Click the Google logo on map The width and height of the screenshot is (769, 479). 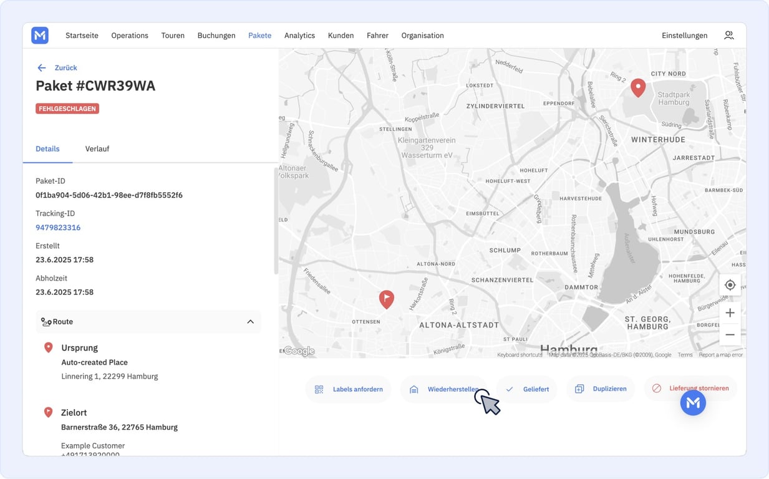pos(299,351)
